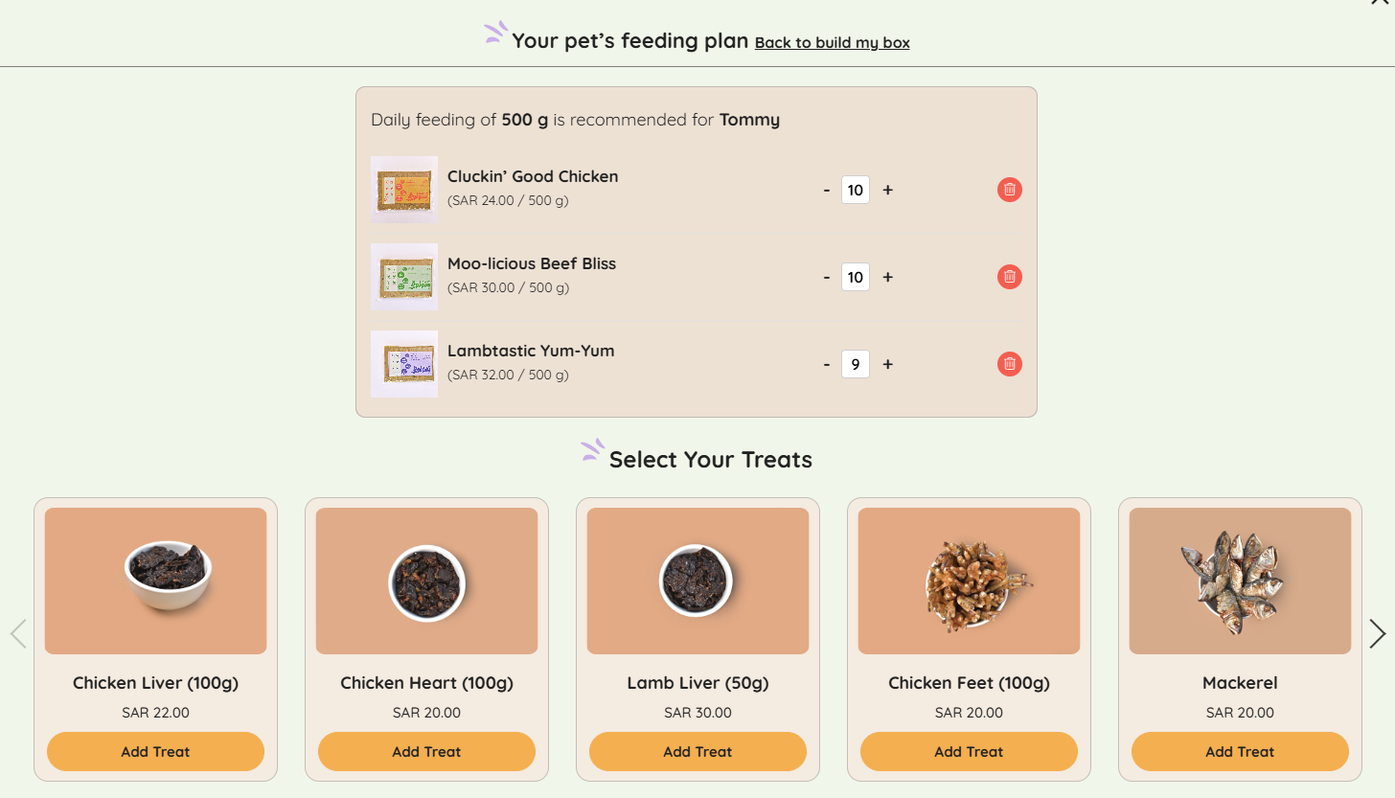Increase Cluckin' Good Chicken quantity

coord(887,190)
